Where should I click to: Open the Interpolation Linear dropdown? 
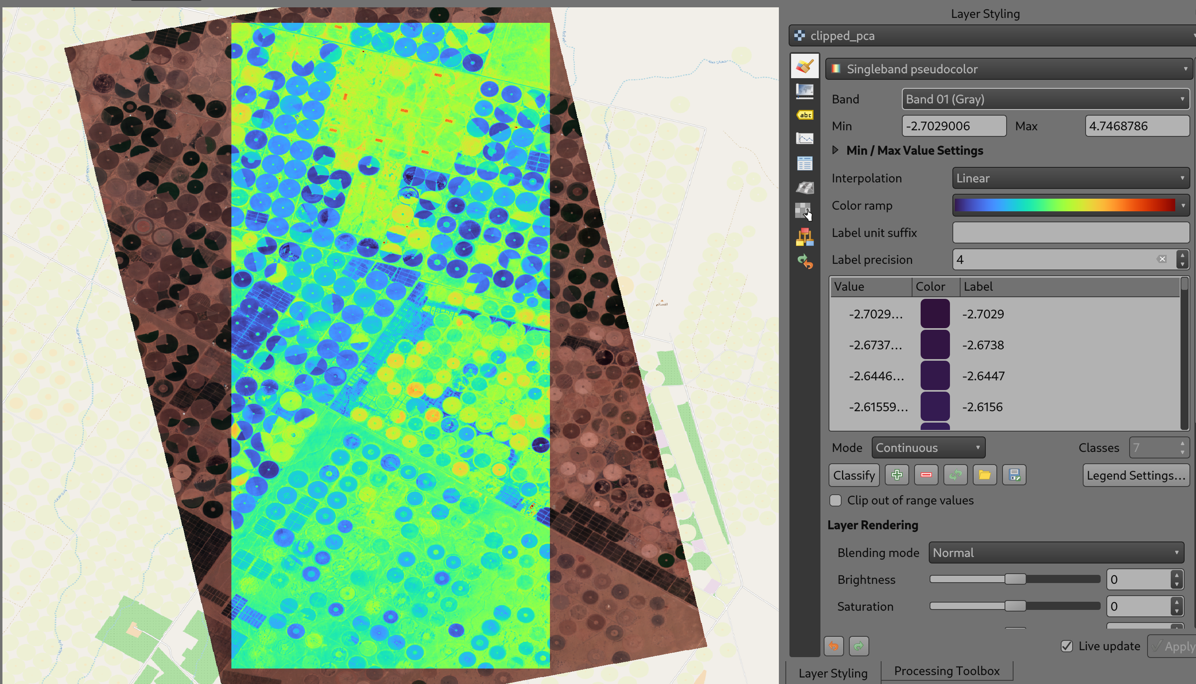click(1070, 178)
